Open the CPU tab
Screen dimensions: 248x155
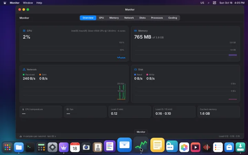pos(101,18)
